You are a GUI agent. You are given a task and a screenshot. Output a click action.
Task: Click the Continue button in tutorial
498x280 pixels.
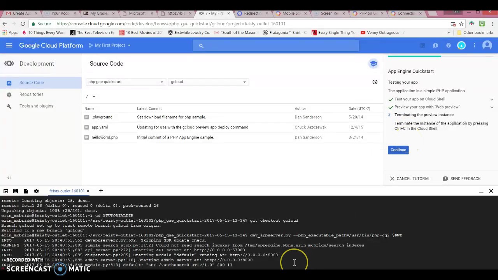coord(398,150)
